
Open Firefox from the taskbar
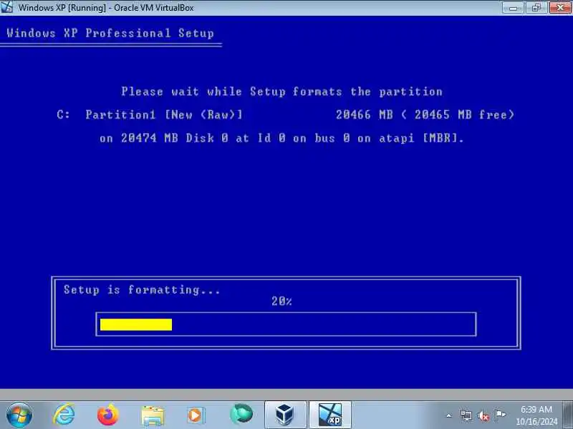[x=108, y=415]
